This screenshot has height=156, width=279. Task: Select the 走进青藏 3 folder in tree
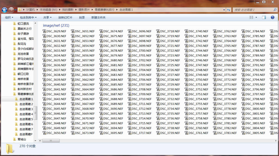pos(26,109)
